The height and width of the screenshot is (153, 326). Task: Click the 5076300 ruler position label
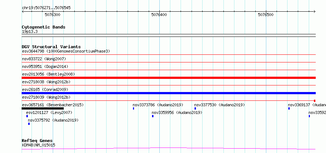point(53,15)
